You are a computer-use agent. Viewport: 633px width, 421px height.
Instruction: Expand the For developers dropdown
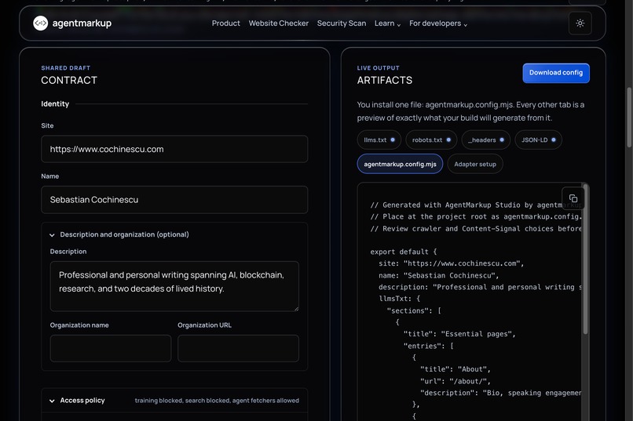tap(438, 24)
